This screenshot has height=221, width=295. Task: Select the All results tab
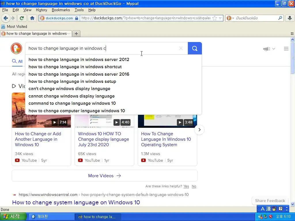(x=17, y=61)
